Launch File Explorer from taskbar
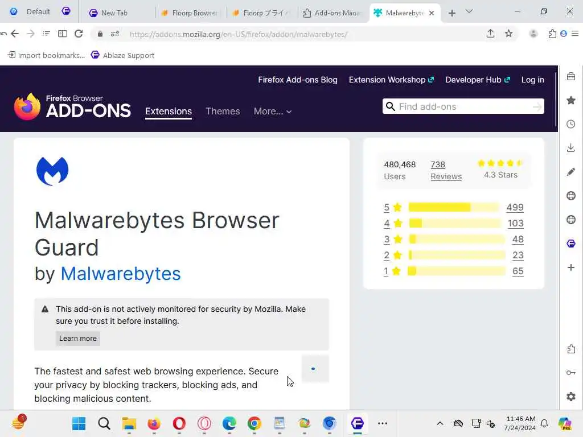The height and width of the screenshot is (437, 583). tap(129, 423)
